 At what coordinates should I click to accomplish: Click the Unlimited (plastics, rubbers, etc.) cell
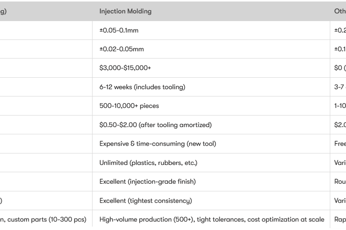tap(148, 163)
